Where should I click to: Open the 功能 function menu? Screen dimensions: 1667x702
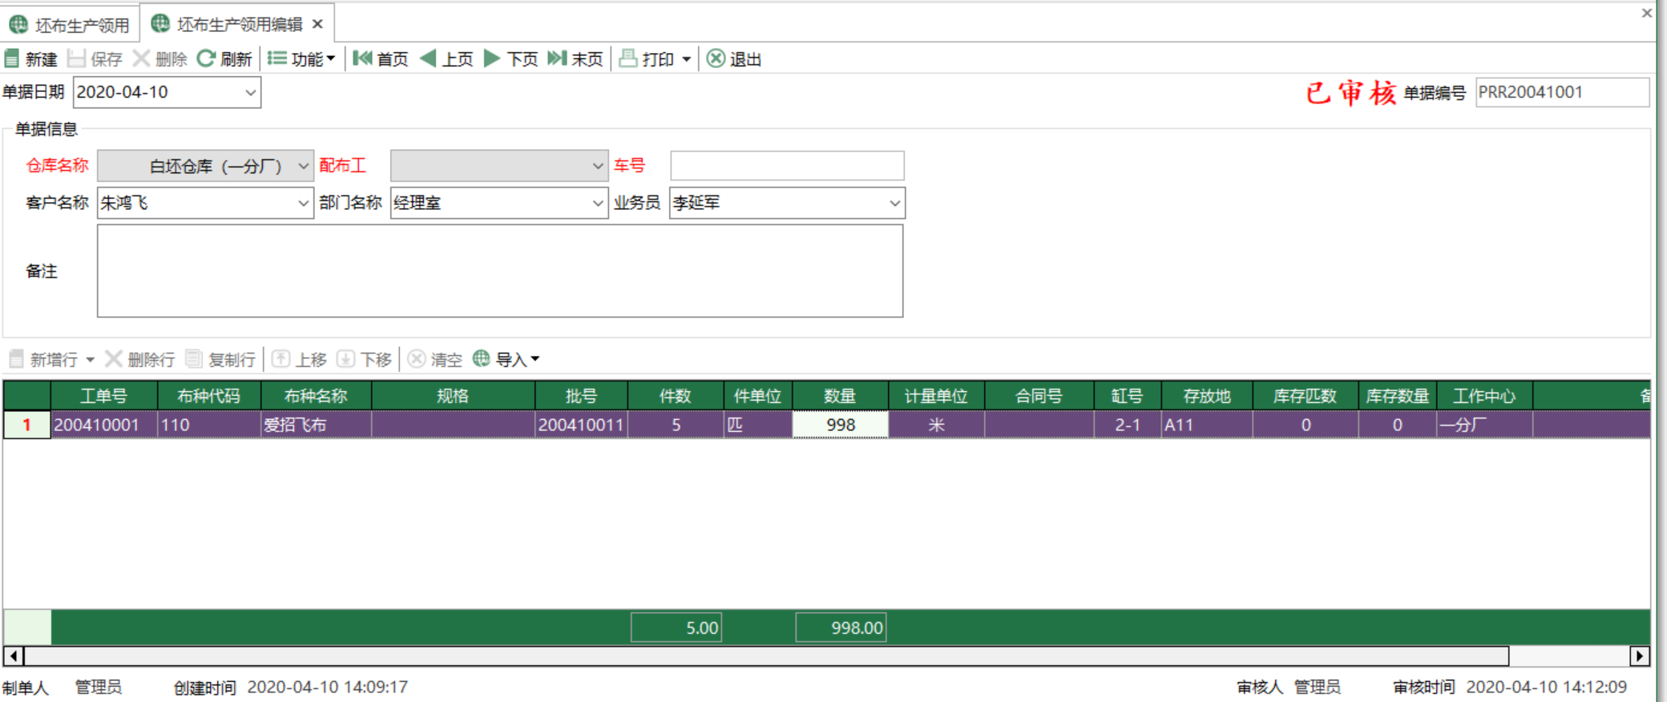pos(301,58)
